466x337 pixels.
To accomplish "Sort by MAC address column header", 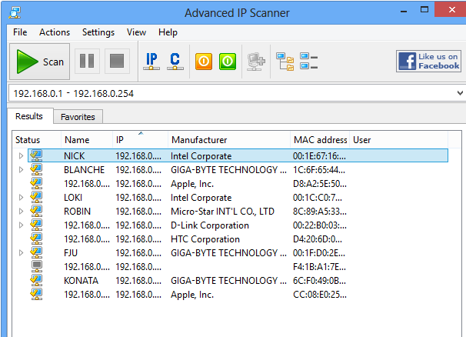I will point(320,140).
